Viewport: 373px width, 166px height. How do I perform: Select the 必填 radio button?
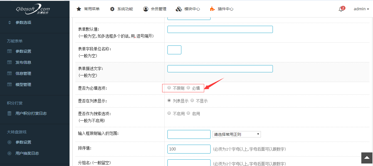188,88
